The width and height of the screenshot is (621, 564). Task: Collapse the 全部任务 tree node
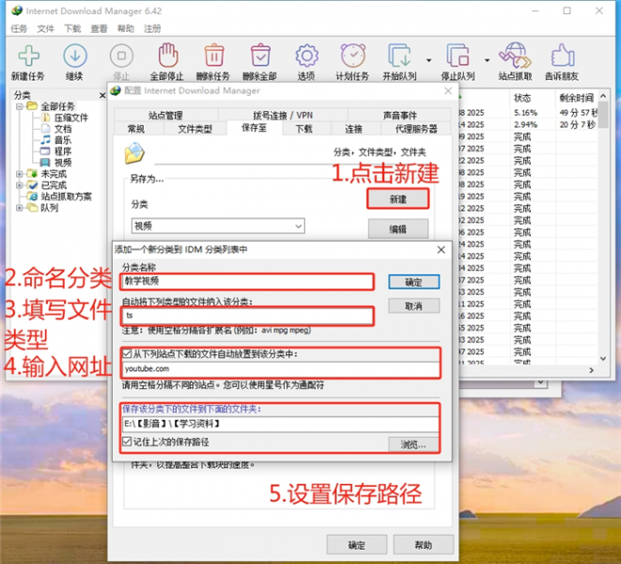point(19,106)
